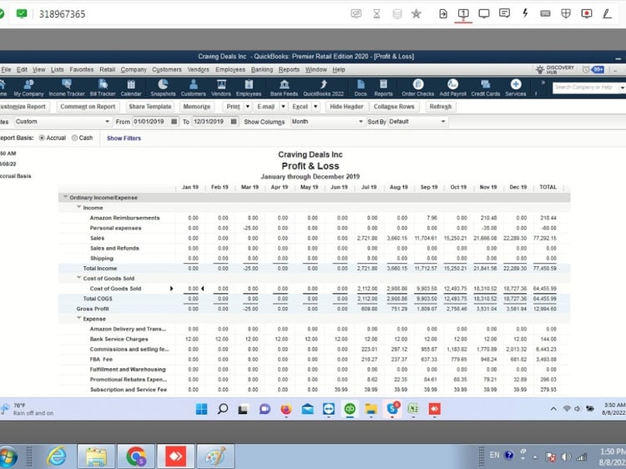Open Windows Start button in inner taskbar
Image resolution: width=626 pixels, height=469 pixels.
point(202,409)
